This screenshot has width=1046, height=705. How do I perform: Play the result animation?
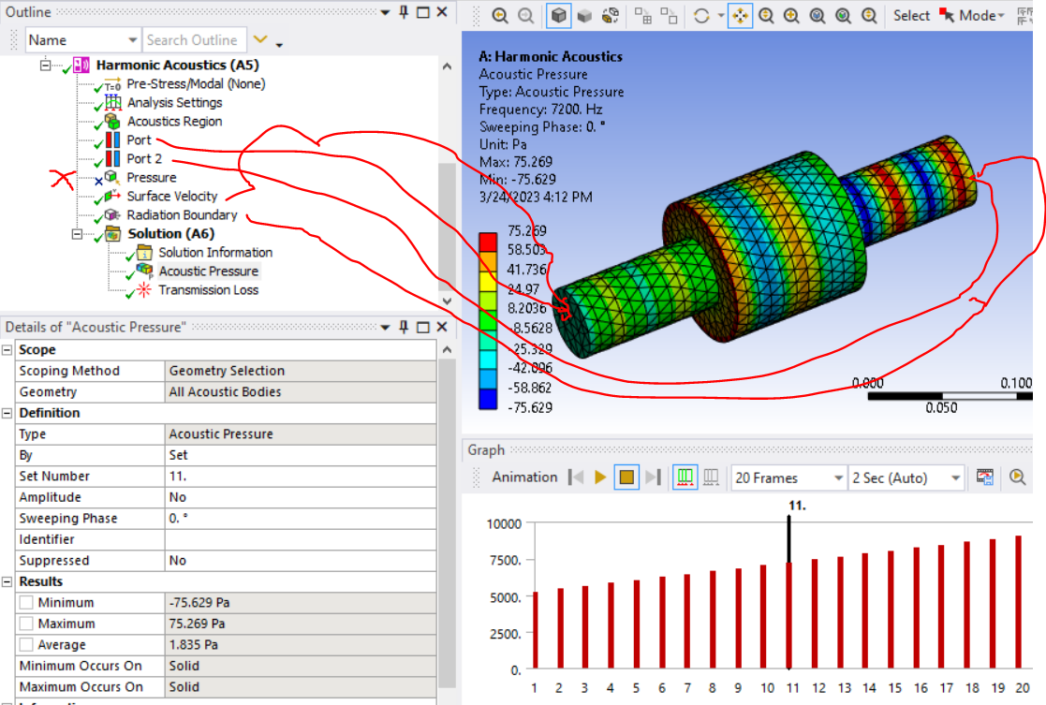pos(601,477)
